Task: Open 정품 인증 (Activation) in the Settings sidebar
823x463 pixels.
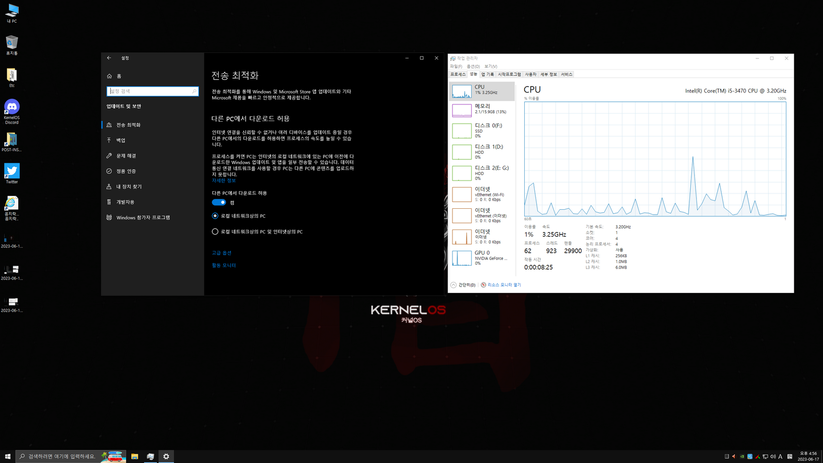Action: (152, 171)
